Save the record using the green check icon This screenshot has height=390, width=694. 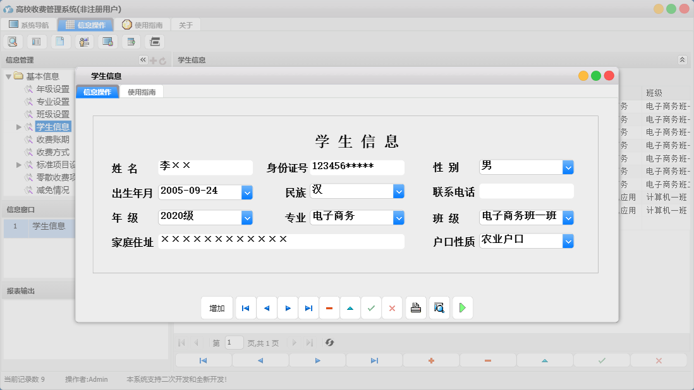click(371, 307)
